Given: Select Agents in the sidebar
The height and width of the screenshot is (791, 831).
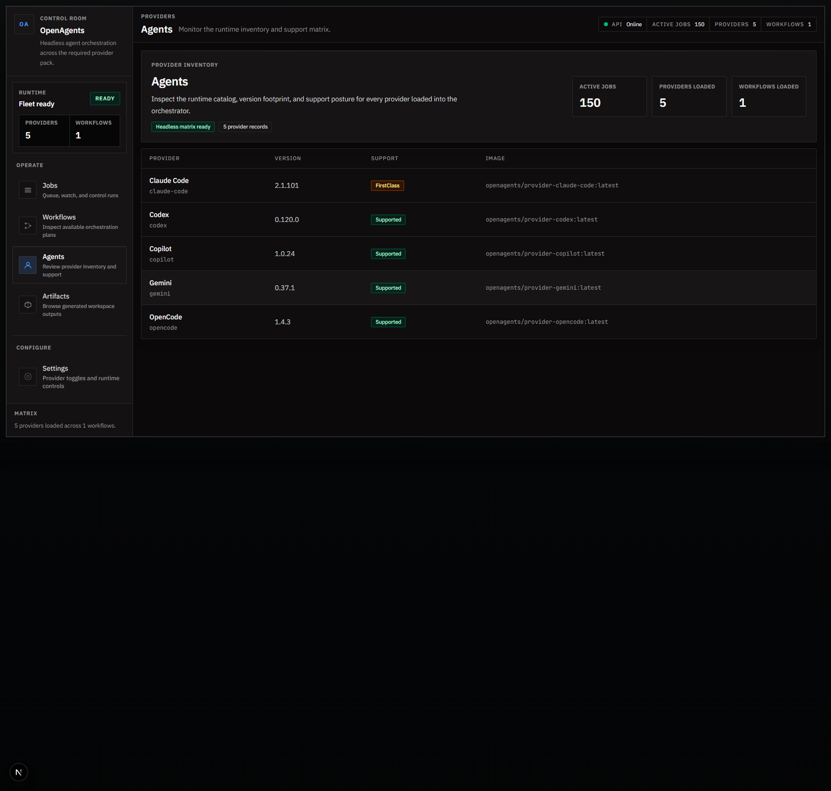Looking at the screenshot, I should tap(69, 265).
